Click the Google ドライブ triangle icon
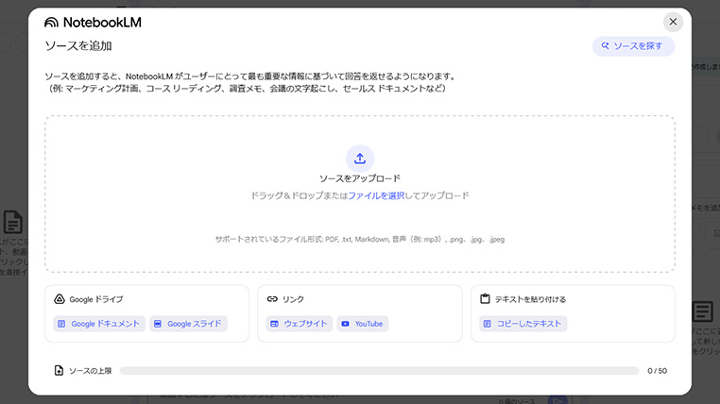 [x=60, y=299]
